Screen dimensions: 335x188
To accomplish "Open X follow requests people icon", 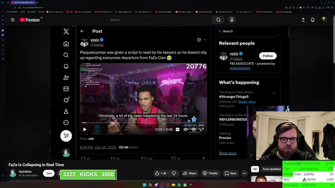I will [66, 78].
